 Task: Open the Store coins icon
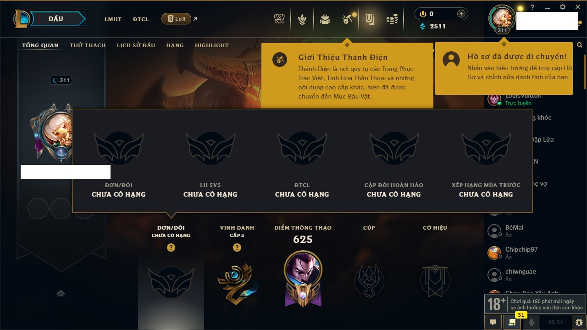pos(392,19)
